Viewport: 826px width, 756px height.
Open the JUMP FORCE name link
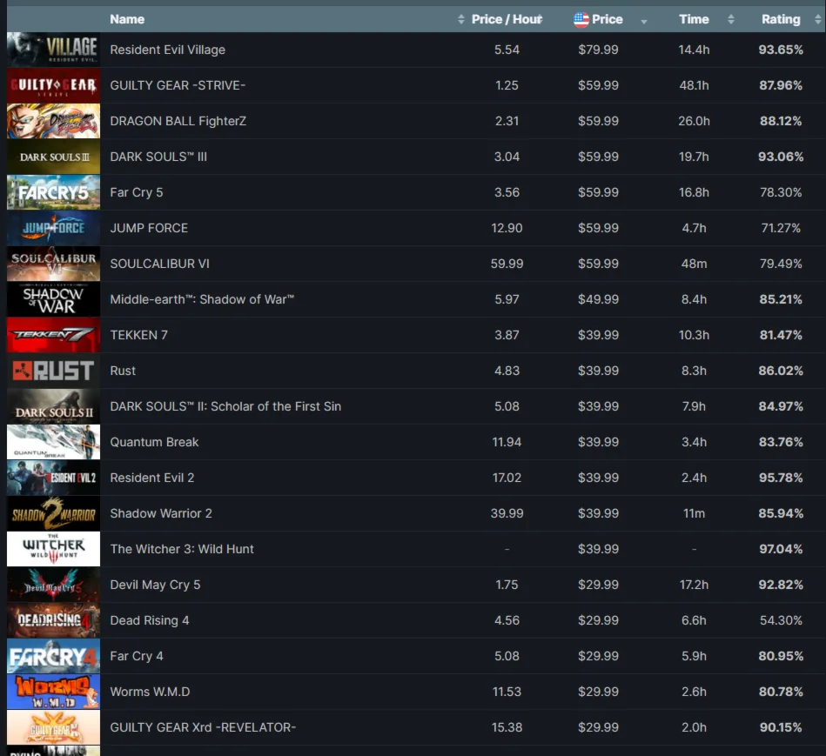coord(149,228)
